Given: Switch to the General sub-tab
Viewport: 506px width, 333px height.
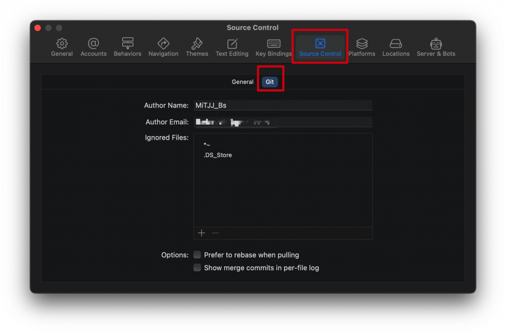Looking at the screenshot, I should pyautogui.click(x=242, y=82).
